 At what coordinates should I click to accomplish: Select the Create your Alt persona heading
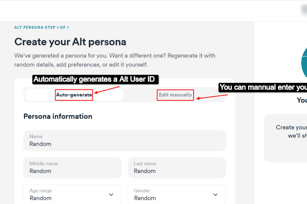(x=70, y=42)
